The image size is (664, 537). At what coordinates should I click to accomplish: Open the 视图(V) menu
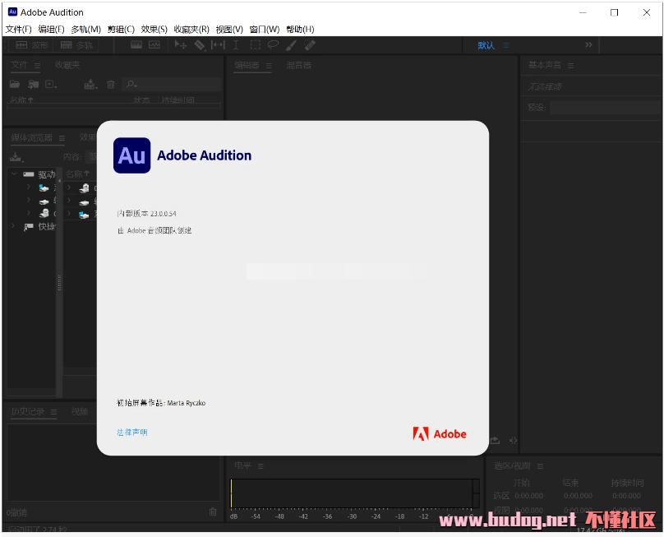229,30
